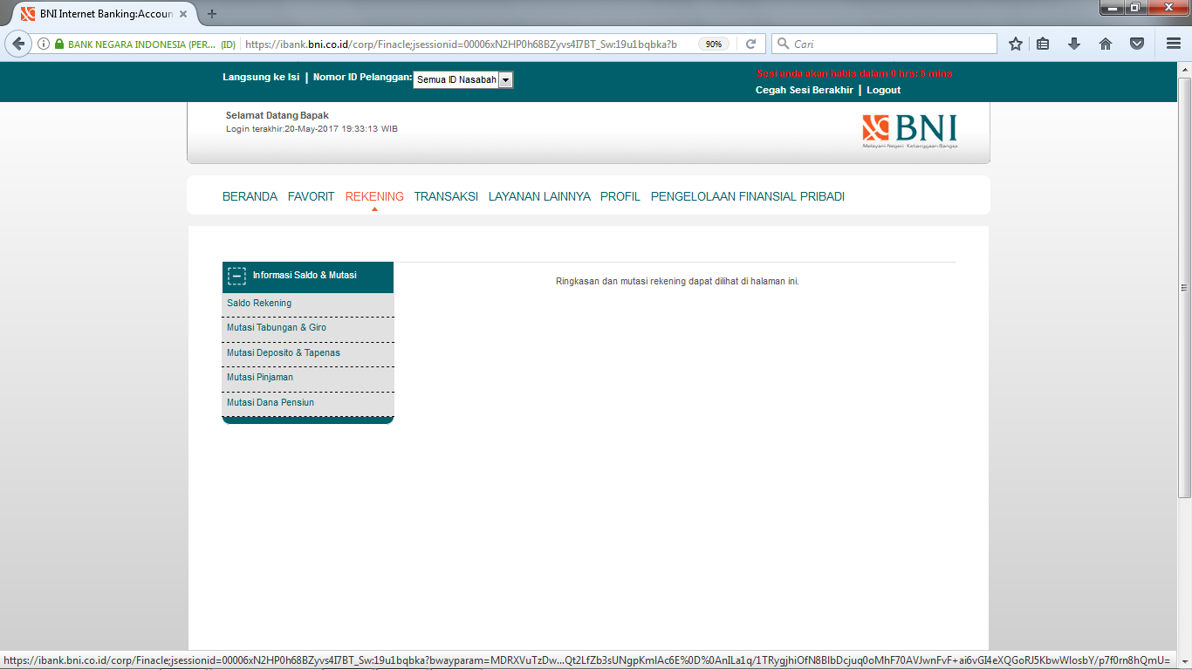Screen dimensions: 1192x670
Task: Click the Pocket icon in toolbar
Action: (x=1137, y=44)
